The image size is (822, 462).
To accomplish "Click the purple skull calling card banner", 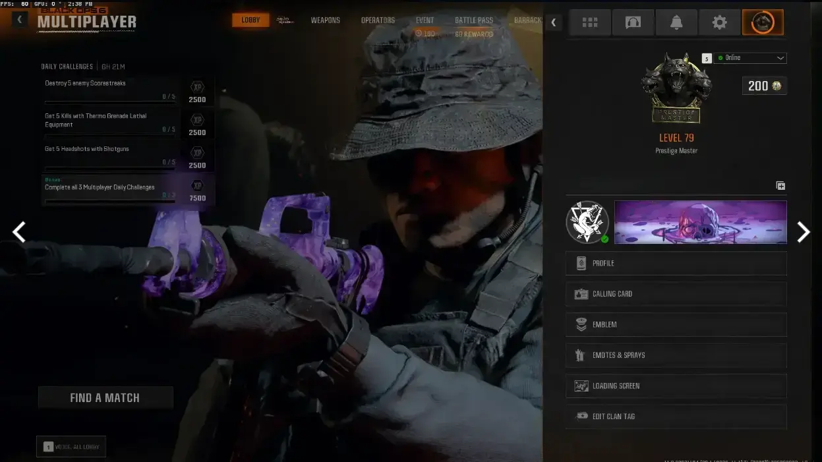I will click(700, 222).
